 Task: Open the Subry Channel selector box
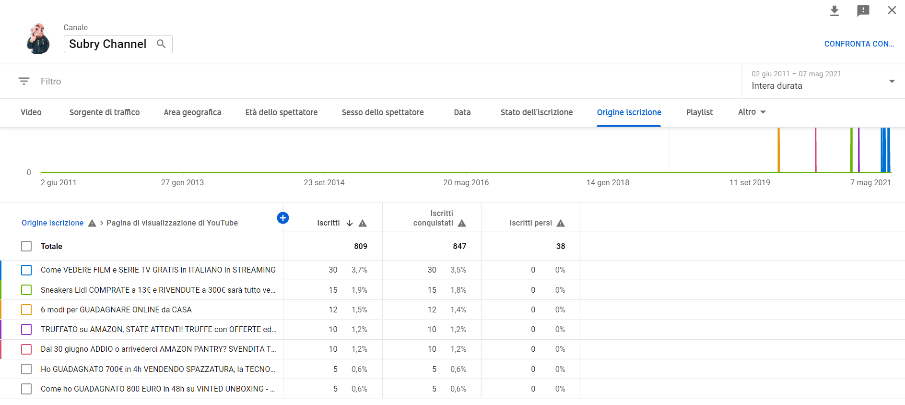point(118,44)
